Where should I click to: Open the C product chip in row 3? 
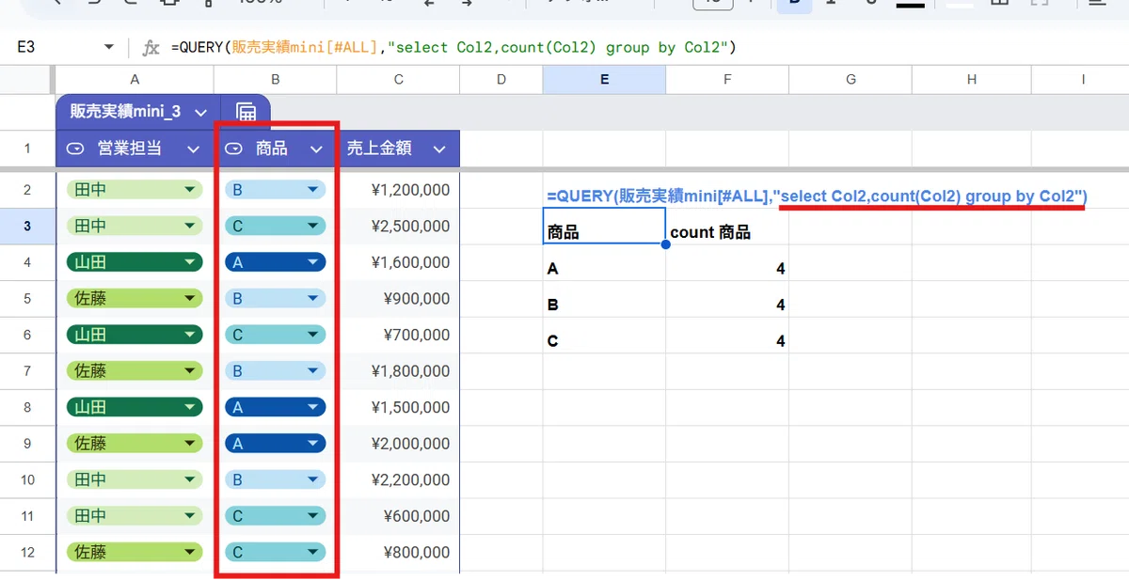coord(276,226)
